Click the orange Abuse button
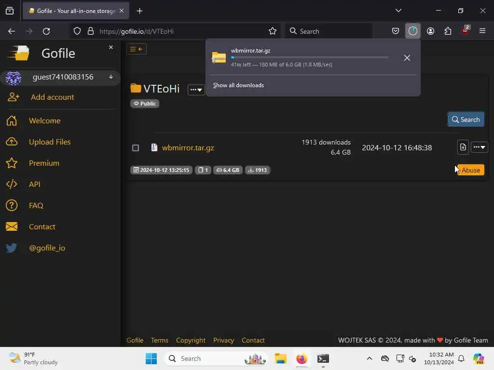Viewport: 494px width, 370px height. [x=470, y=170]
